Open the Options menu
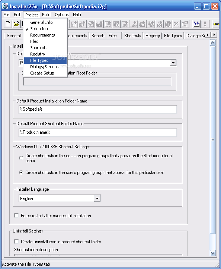 62,15
